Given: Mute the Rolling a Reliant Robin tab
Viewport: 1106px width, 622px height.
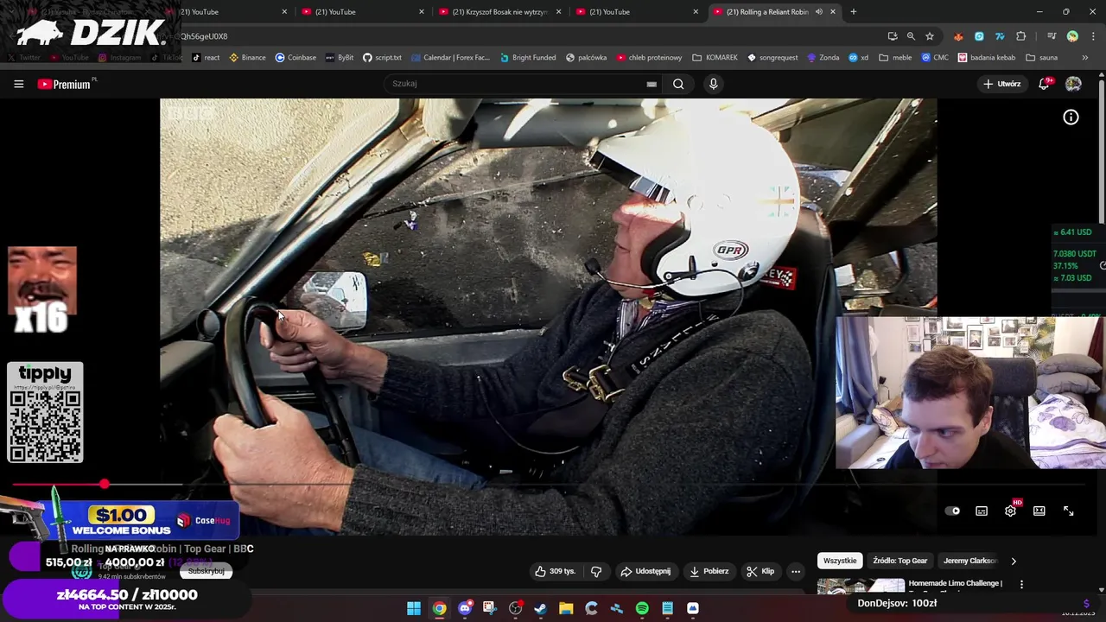Looking at the screenshot, I should 818,12.
